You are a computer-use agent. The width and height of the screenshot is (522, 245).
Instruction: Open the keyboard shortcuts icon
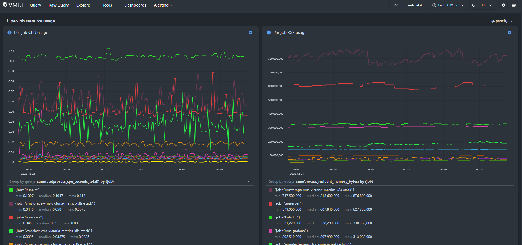click(514, 5)
